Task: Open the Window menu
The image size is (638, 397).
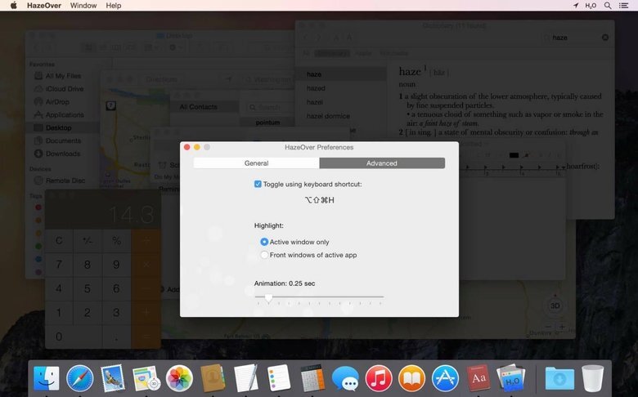Action: click(x=83, y=5)
